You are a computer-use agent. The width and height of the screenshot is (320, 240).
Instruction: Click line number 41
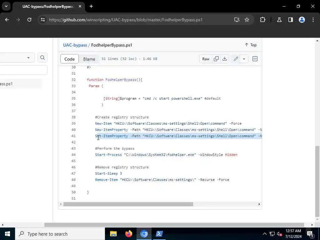click(x=73, y=136)
